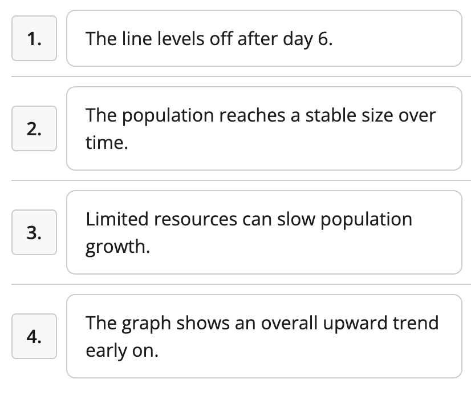Choose 'The population reaches a stable size' option
The image size is (471, 395).
click(264, 128)
